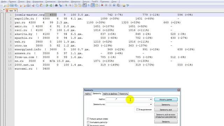Open the Синтаксис menu
224x126 pixels.
coord(50,1)
